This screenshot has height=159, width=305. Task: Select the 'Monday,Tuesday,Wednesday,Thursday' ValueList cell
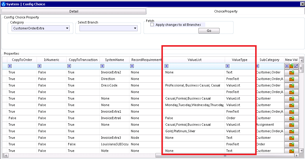(x=194, y=105)
